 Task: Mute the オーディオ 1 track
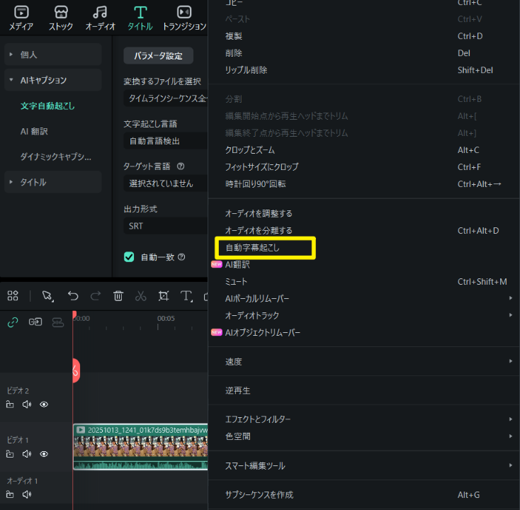[27, 494]
